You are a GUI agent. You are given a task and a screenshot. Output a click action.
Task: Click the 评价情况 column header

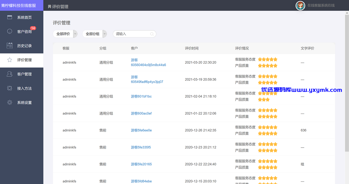click(242, 48)
